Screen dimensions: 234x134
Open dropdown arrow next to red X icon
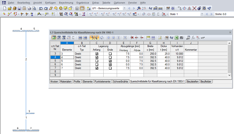click(168, 14)
